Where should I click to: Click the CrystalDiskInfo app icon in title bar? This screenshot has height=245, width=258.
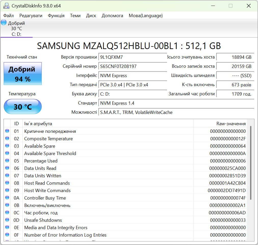(x=6, y=6)
